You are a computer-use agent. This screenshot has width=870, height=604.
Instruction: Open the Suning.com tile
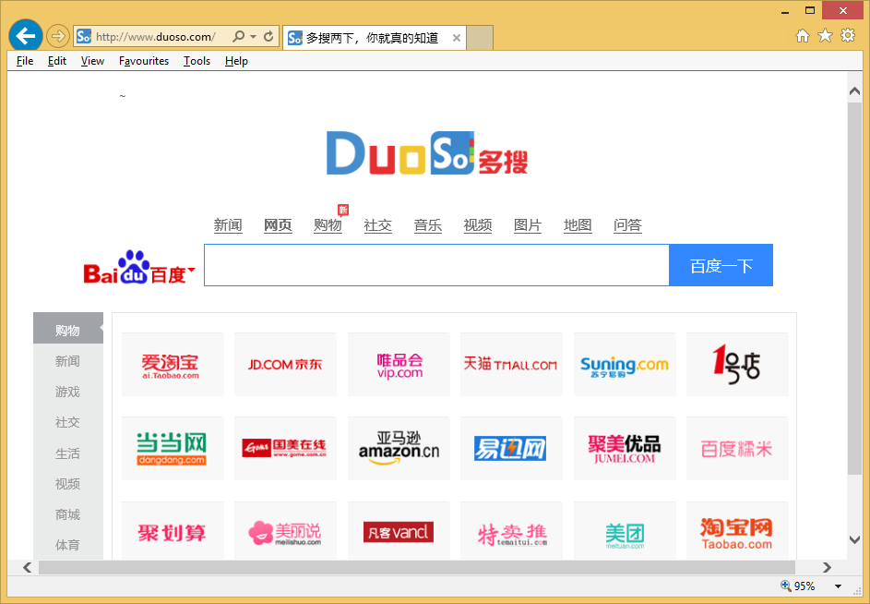(x=625, y=365)
